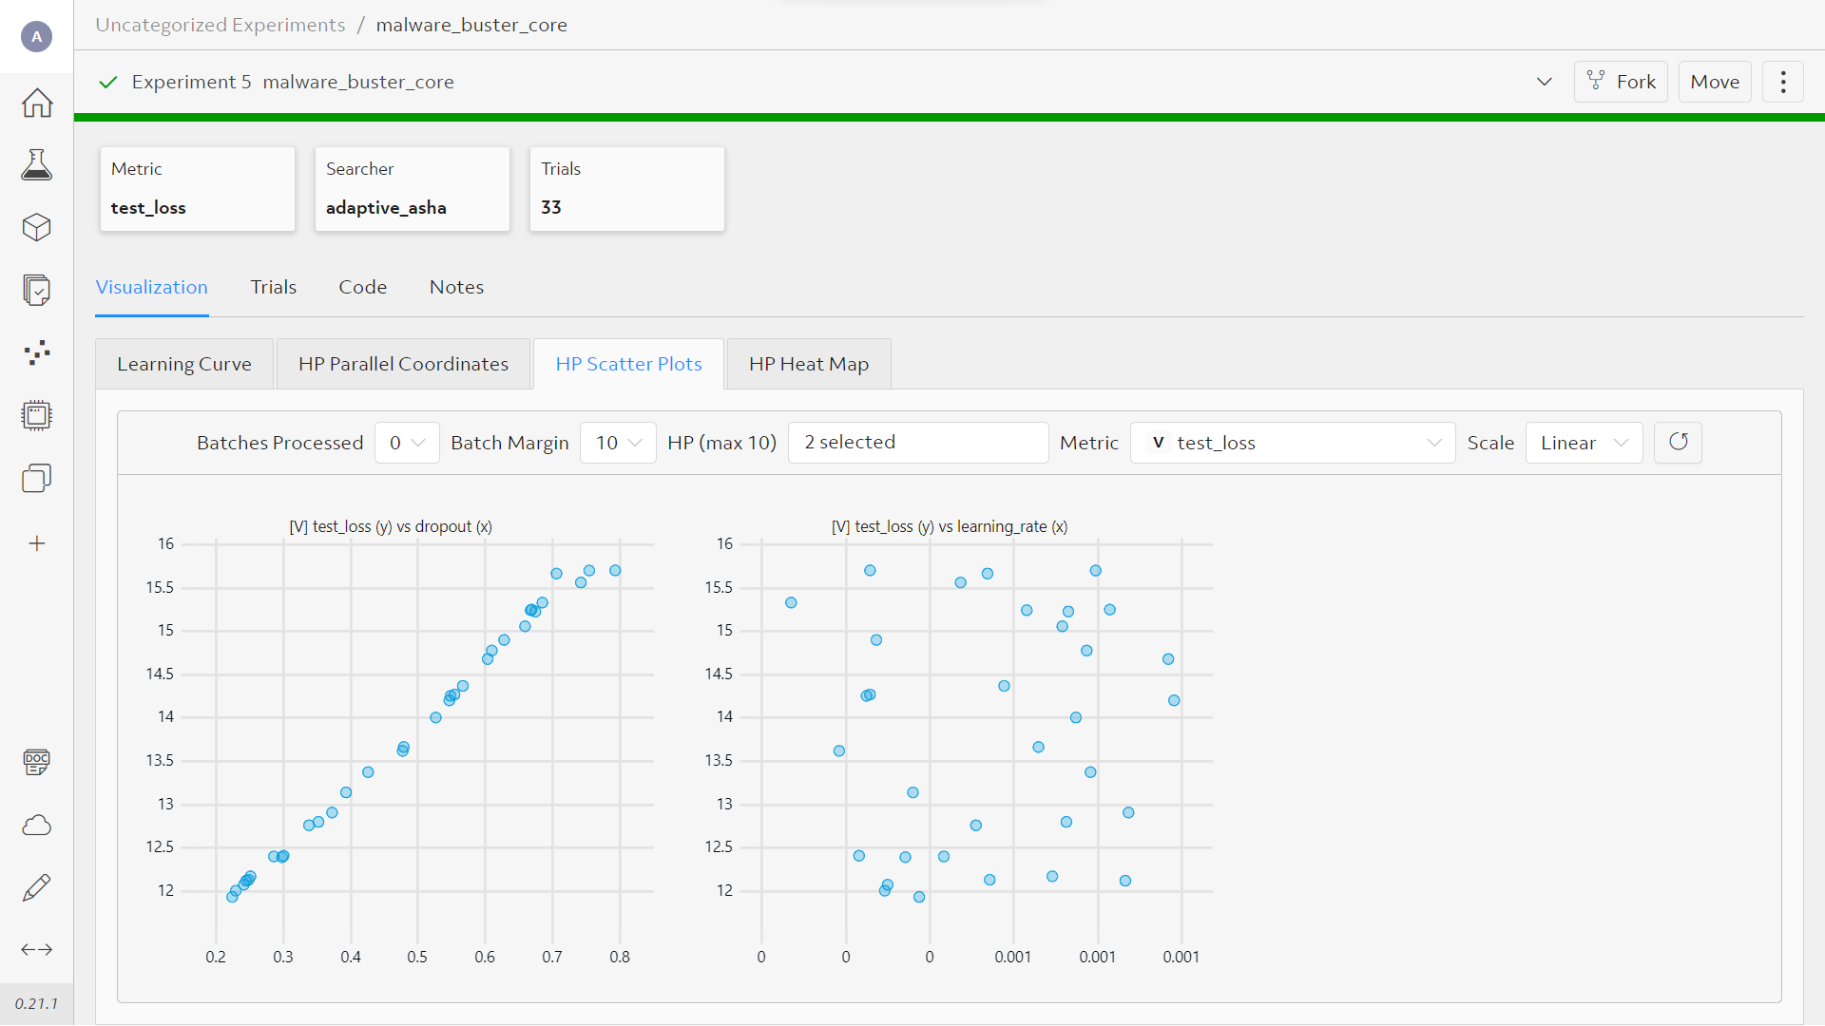Select the Experiments flask icon in sidebar
Screen dimensions: 1825x1026
(36, 163)
